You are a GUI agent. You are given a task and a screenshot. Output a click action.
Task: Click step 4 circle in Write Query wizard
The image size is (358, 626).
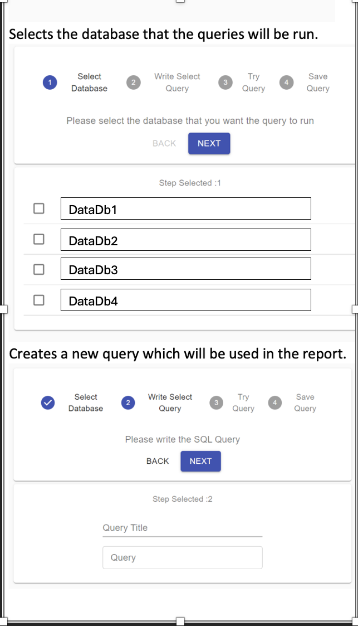(x=274, y=402)
